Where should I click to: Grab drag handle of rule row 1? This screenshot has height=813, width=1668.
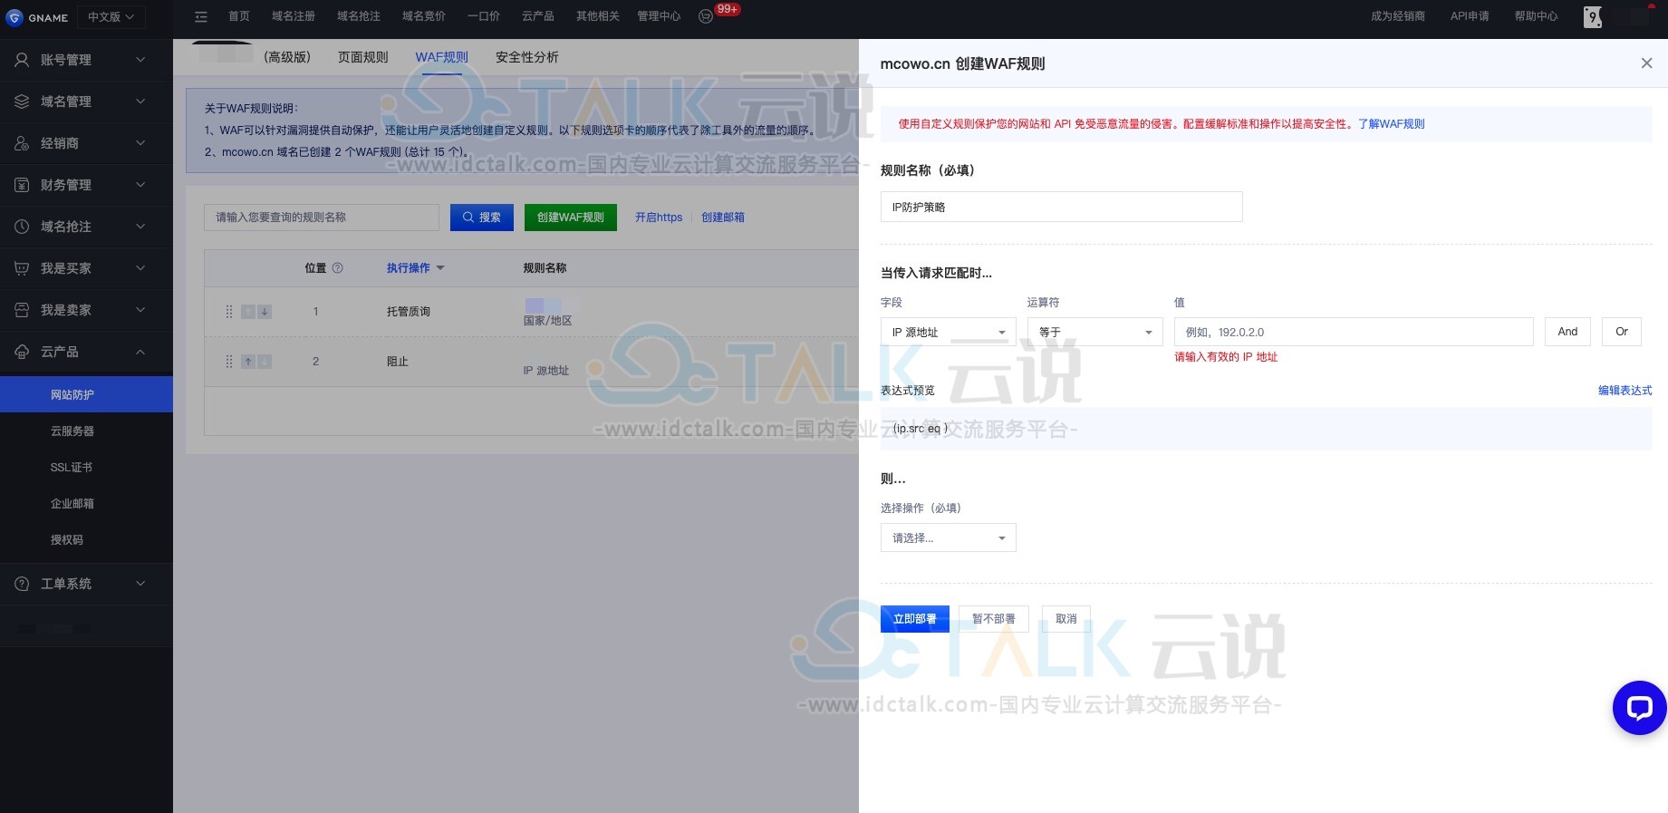(228, 312)
